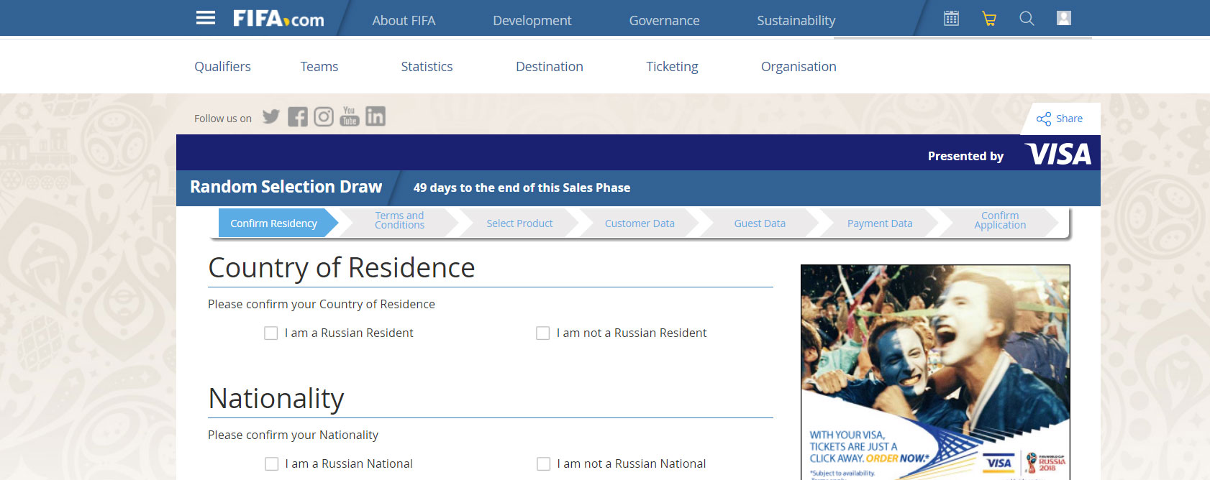The height and width of the screenshot is (480, 1210).
Task: Open the Facebook social icon
Action: (x=297, y=116)
